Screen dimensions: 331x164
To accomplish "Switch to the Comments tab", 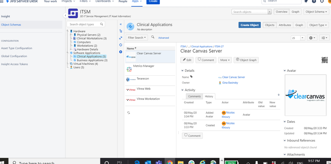I will click(x=194, y=96).
